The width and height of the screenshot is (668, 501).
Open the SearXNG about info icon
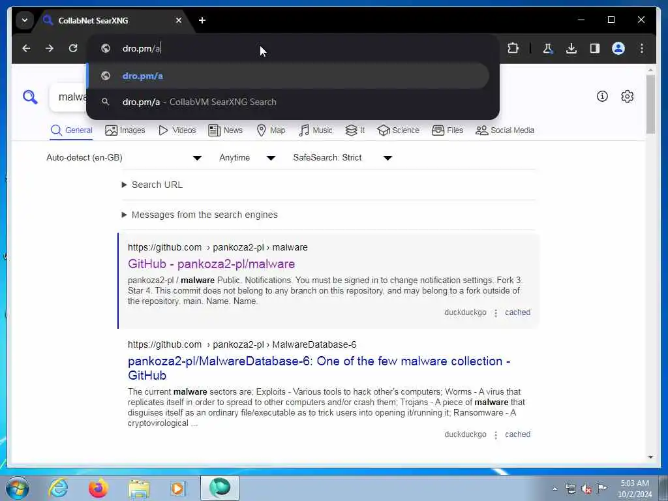[602, 97]
